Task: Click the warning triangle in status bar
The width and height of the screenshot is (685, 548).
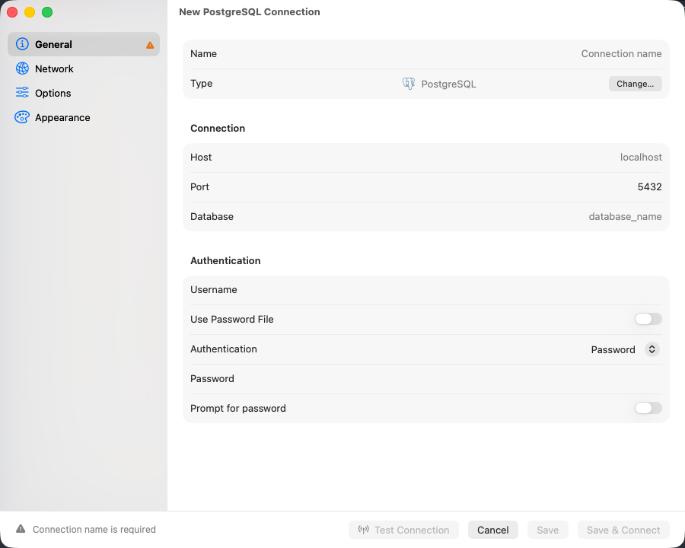Action: coord(21,529)
